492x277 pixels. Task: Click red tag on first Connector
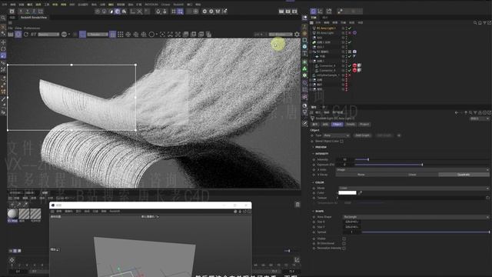(354, 65)
